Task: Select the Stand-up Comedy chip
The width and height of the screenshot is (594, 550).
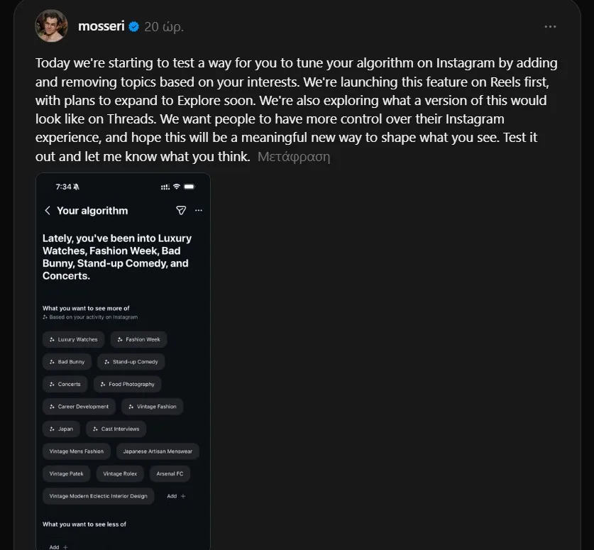Action: pyautogui.click(x=131, y=362)
